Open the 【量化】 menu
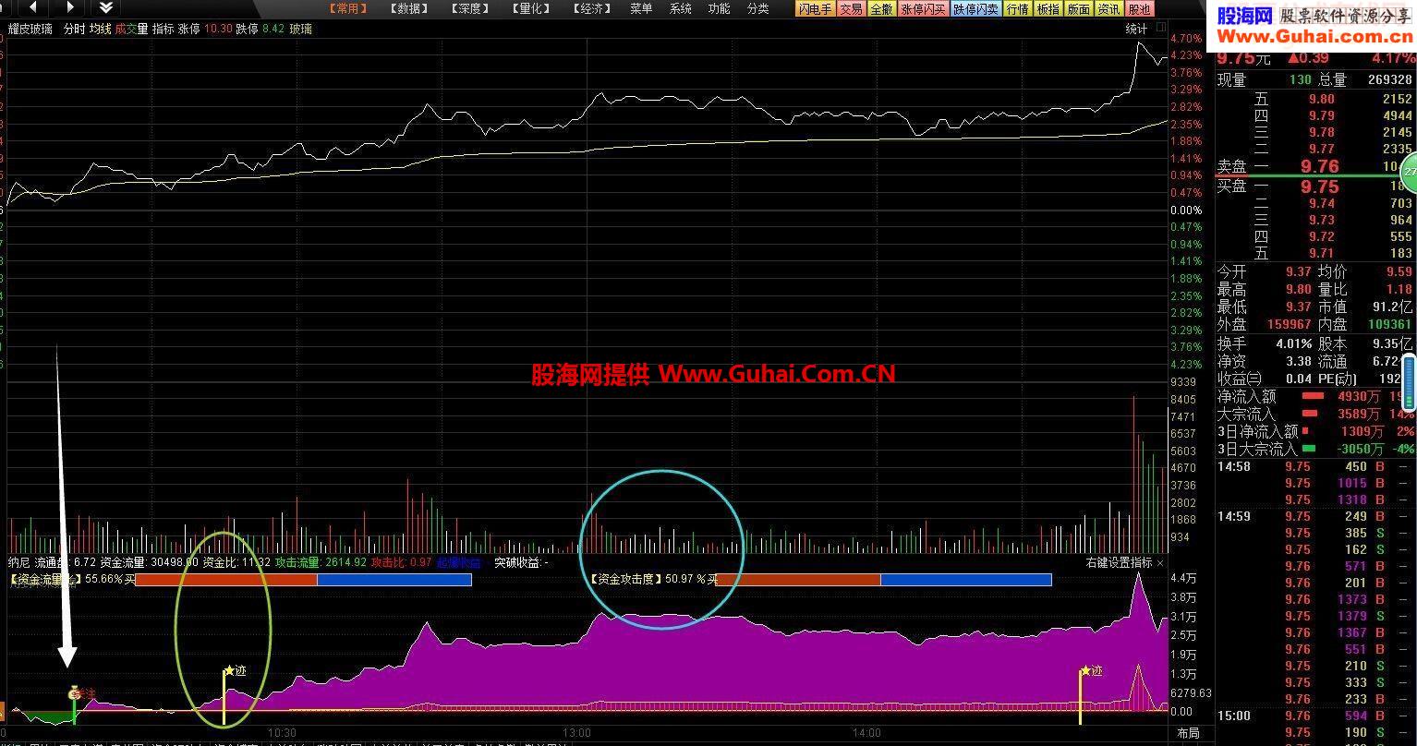Image resolution: width=1417 pixels, height=746 pixels. 530,8
